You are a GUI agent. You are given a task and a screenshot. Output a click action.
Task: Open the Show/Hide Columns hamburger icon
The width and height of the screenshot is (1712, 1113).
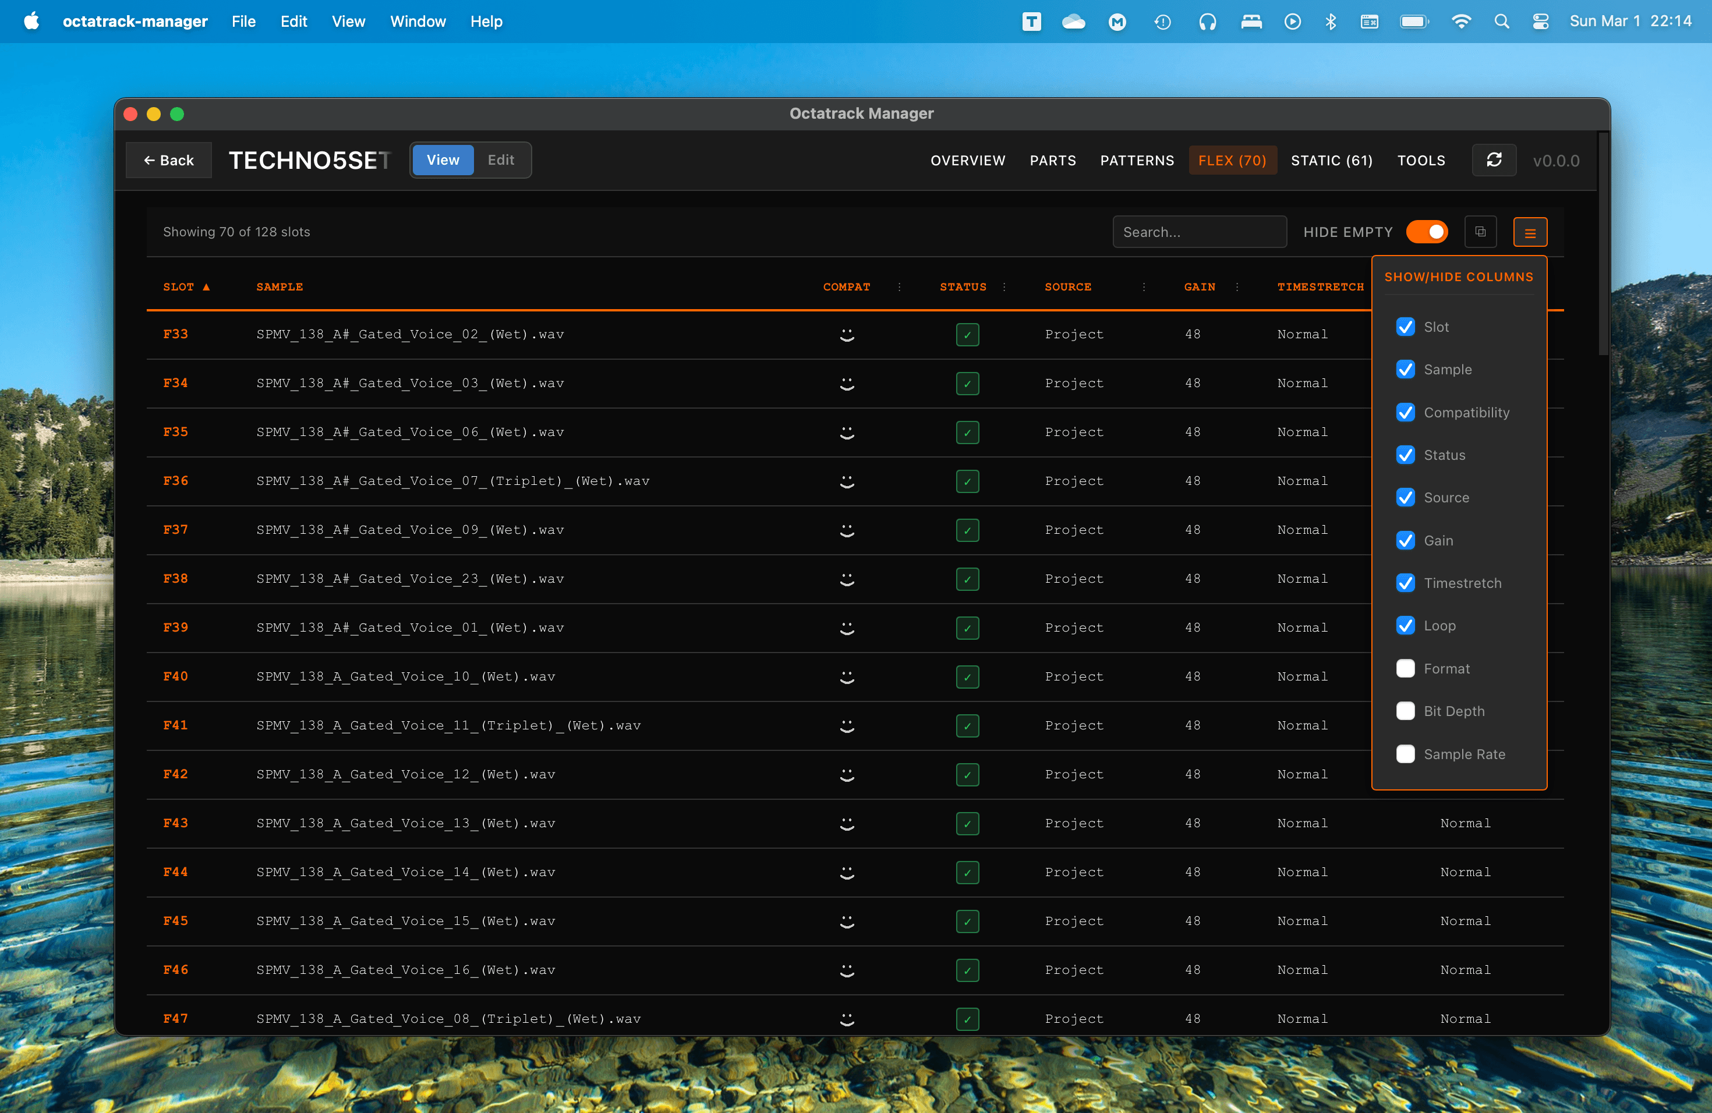[1530, 232]
